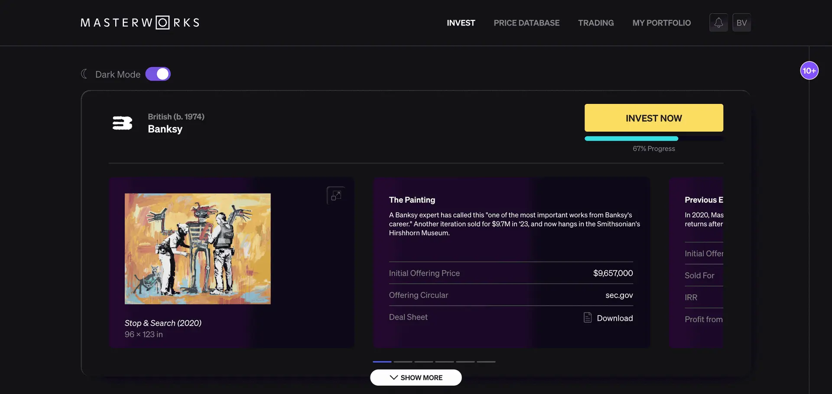This screenshot has width=832, height=394.
Task: Open the 10+ notification badge
Action: click(809, 71)
